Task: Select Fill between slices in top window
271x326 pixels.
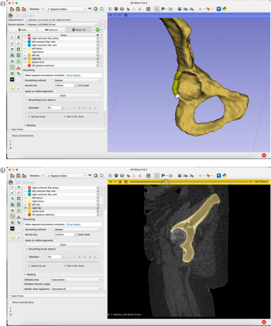Action: click(x=19, y=55)
